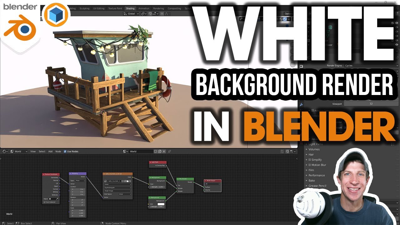Expand the Film panel

click(311, 170)
